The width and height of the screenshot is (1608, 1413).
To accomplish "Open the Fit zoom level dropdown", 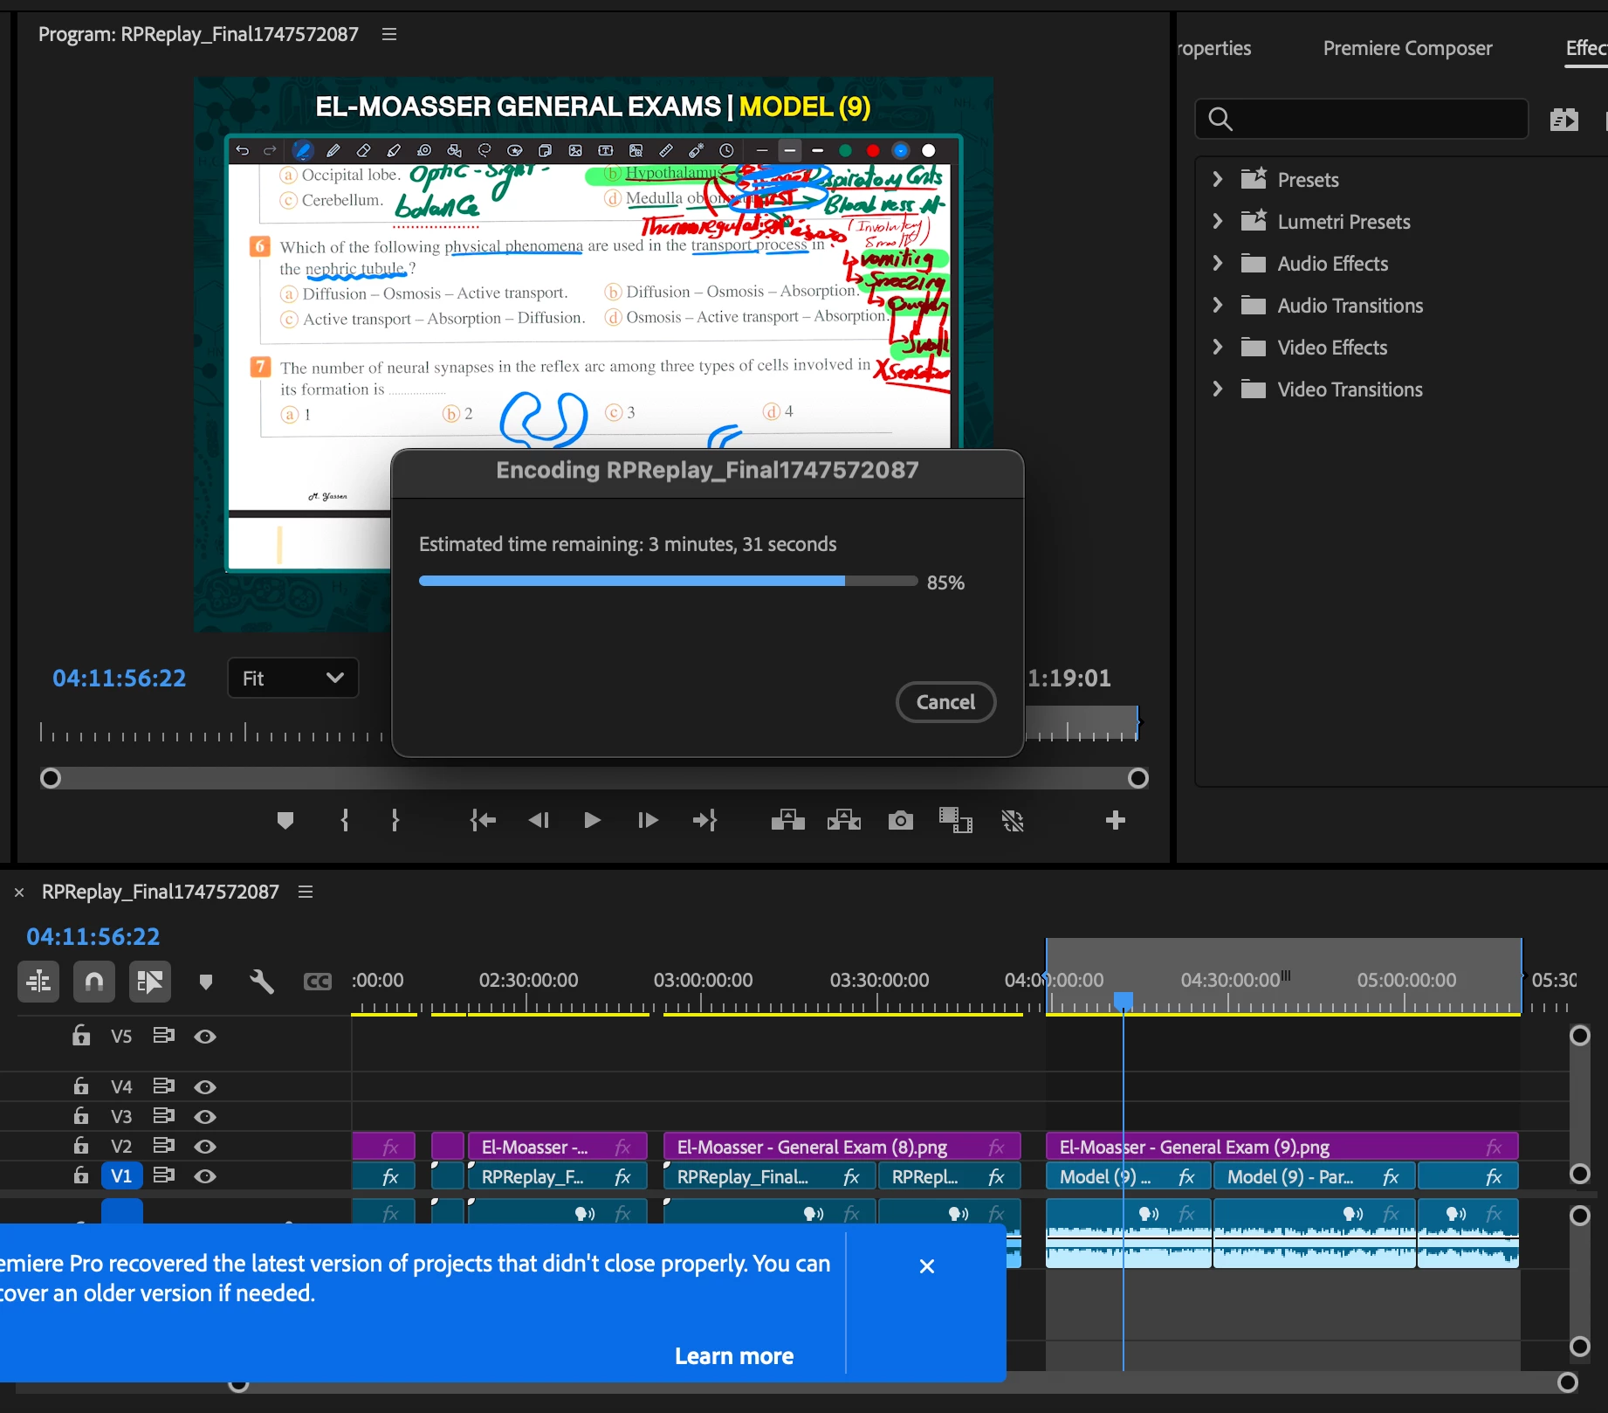I will pos(293,678).
